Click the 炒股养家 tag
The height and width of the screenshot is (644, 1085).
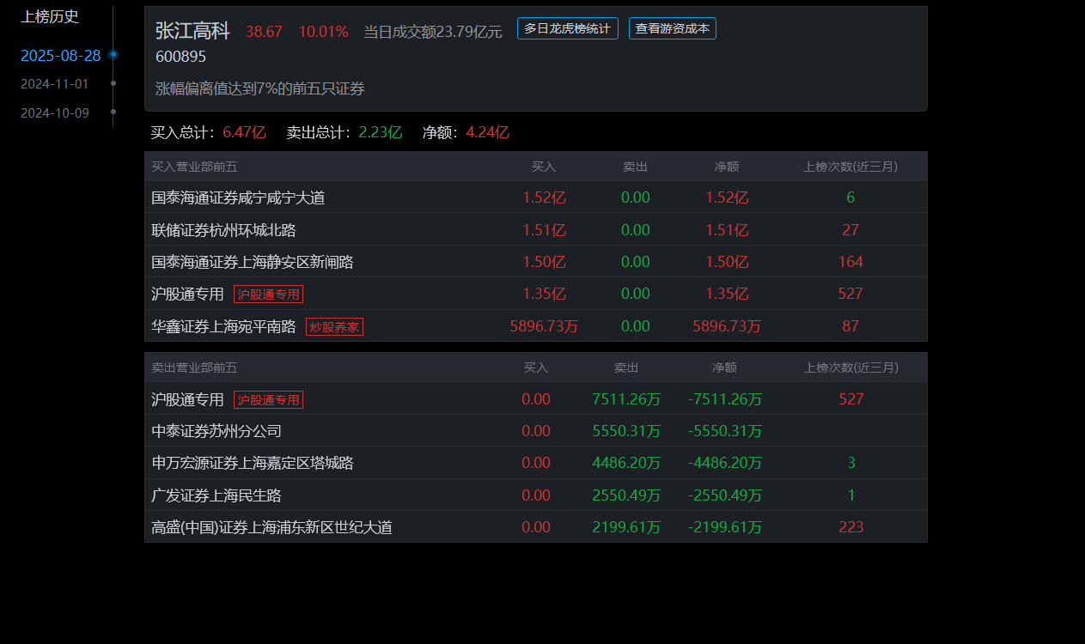(x=334, y=326)
